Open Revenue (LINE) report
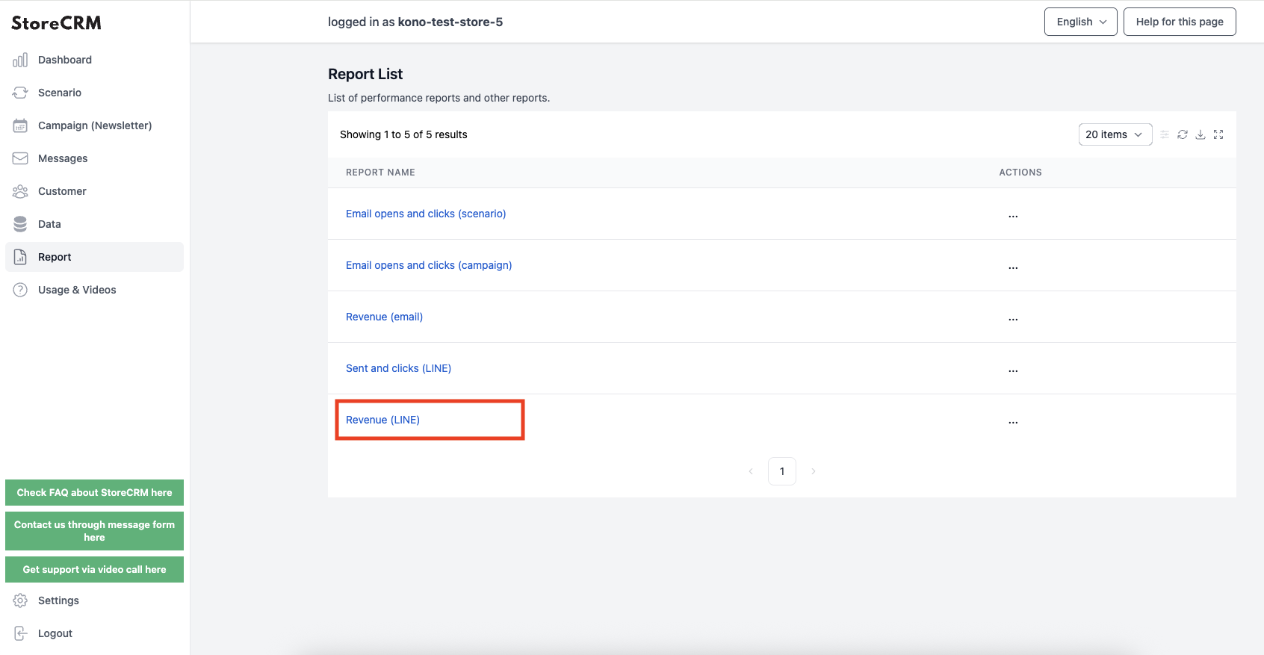This screenshot has height=655, width=1264. pyautogui.click(x=382, y=420)
